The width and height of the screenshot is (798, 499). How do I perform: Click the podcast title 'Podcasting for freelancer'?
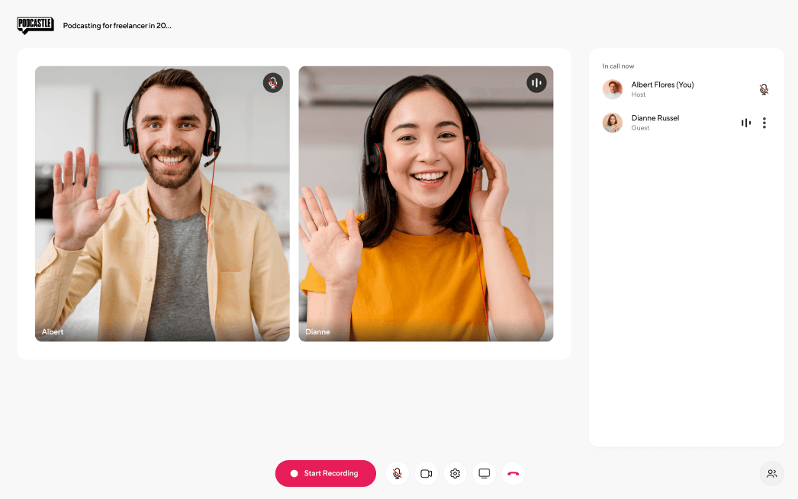[x=117, y=25]
